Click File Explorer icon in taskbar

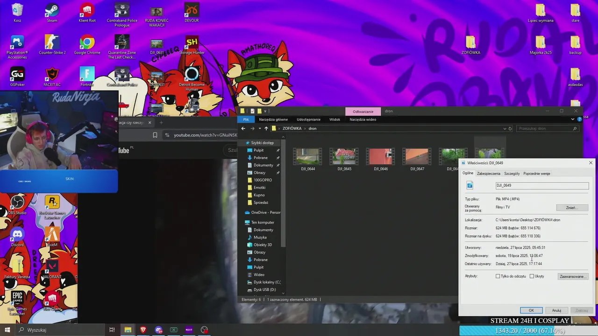128,330
